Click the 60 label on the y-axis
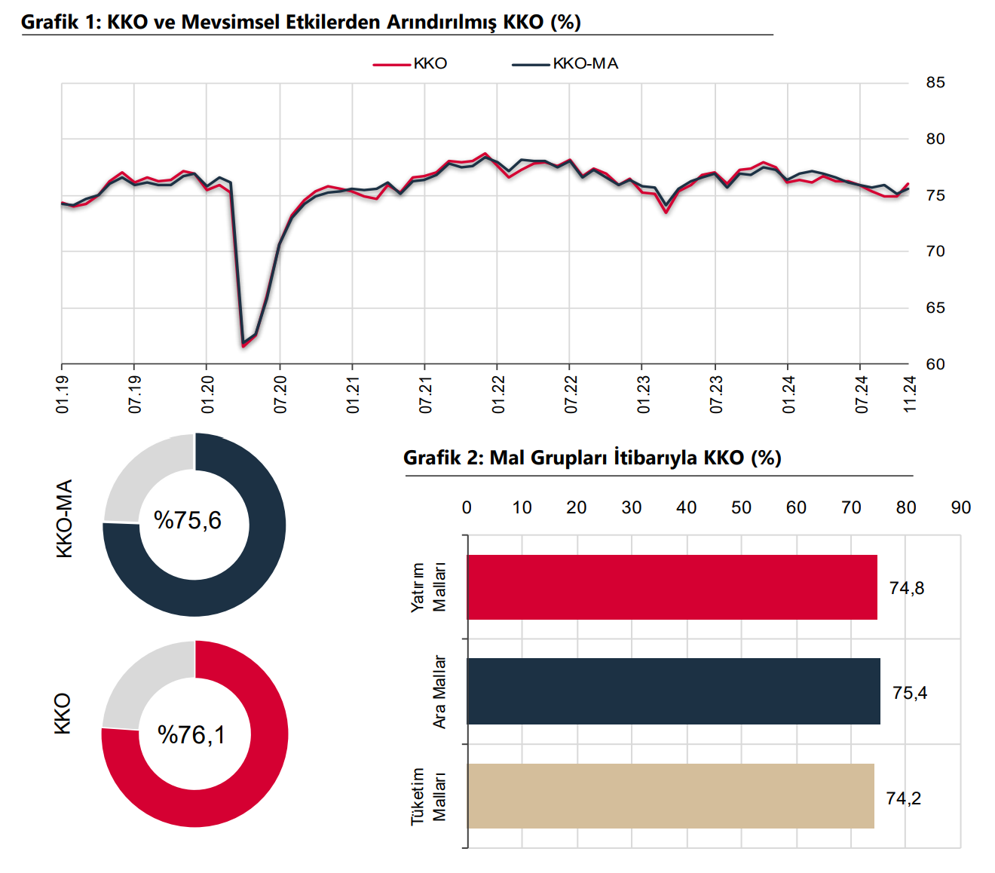 [x=935, y=364]
